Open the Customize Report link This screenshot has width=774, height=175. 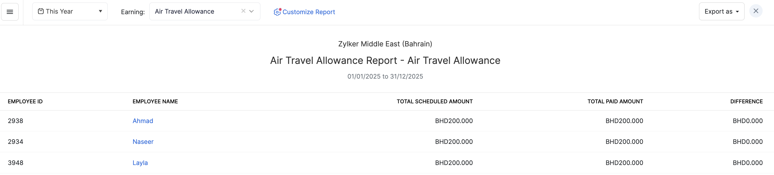(309, 12)
